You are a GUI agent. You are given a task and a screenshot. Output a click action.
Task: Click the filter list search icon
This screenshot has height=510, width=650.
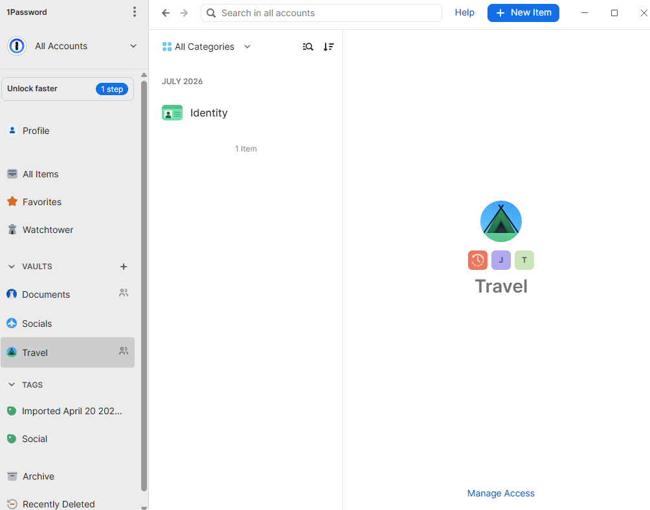(x=308, y=47)
